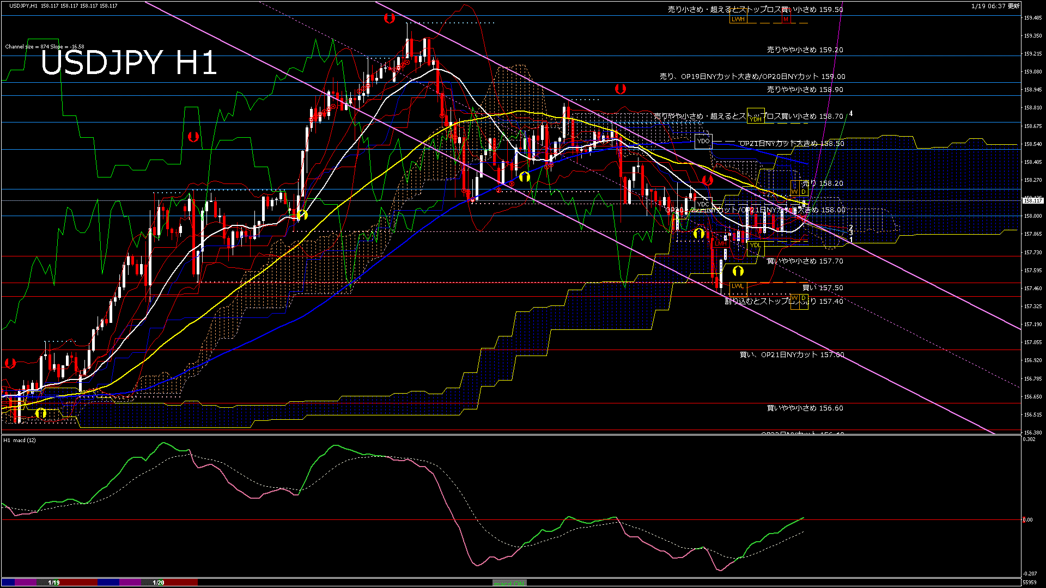The height and width of the screenshot is (588, 1046).
Task: Select the YDC yesterday-close label box
Action: coord(703,205)
